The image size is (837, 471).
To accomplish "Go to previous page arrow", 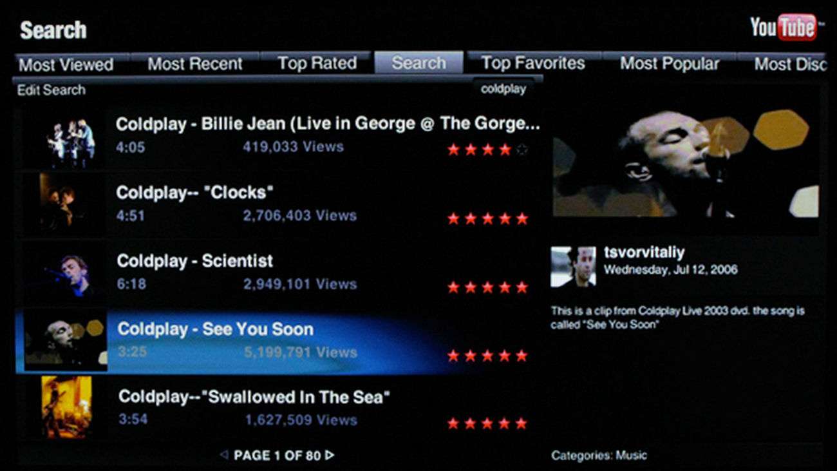I will [x=224, y=456].
